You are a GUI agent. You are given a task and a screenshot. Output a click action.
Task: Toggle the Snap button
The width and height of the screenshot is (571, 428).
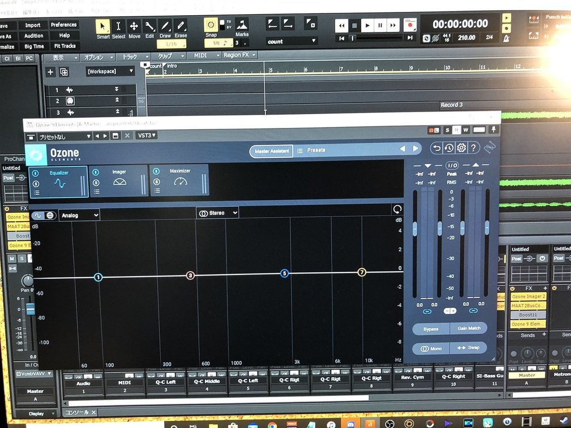pos(211,25)
